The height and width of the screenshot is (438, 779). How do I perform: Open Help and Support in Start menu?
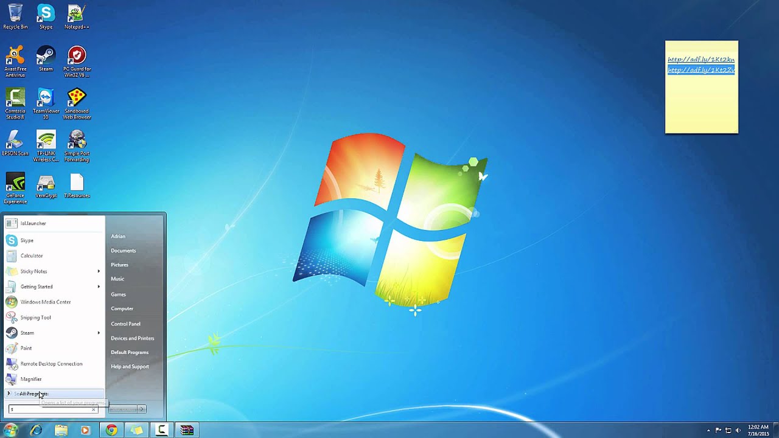tap(130, 366)
